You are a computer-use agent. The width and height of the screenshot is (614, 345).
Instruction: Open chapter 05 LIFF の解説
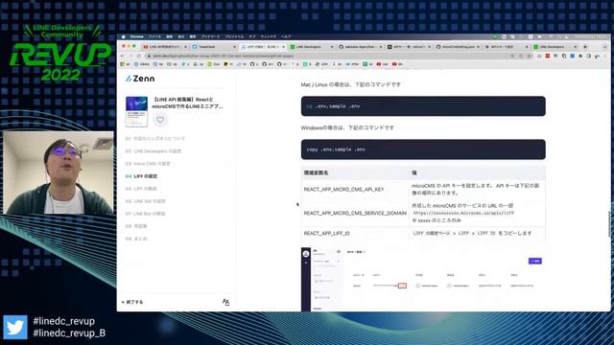[141, 189]
